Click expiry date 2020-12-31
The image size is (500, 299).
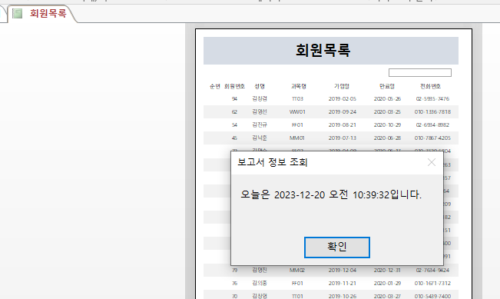(x=387, y=271)
